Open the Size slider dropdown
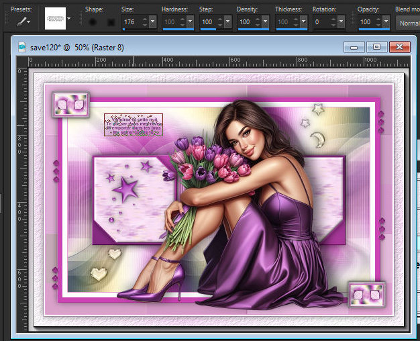The height and width of the screenshot is (341, 420). click(153, 22)
